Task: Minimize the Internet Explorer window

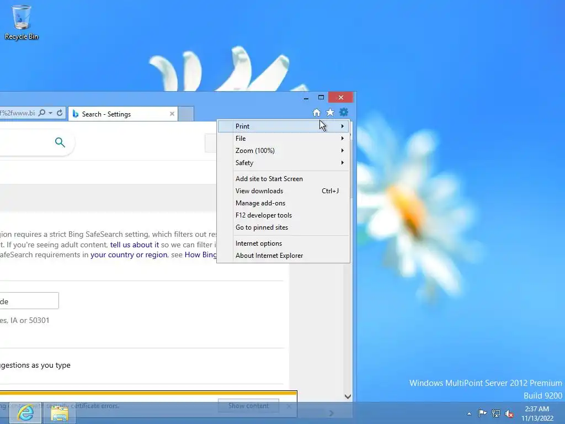Action: coord(306,98)
